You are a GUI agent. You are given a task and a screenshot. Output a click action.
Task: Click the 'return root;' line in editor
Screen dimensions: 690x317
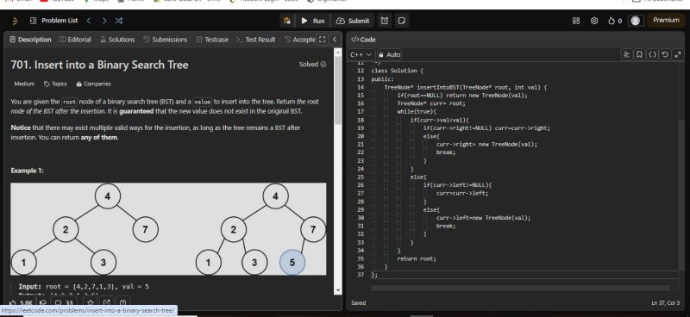(x=417, y=258)
